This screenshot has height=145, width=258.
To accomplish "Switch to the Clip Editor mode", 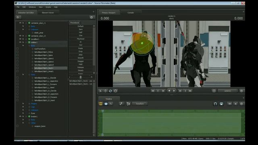I will click(101, 104).
